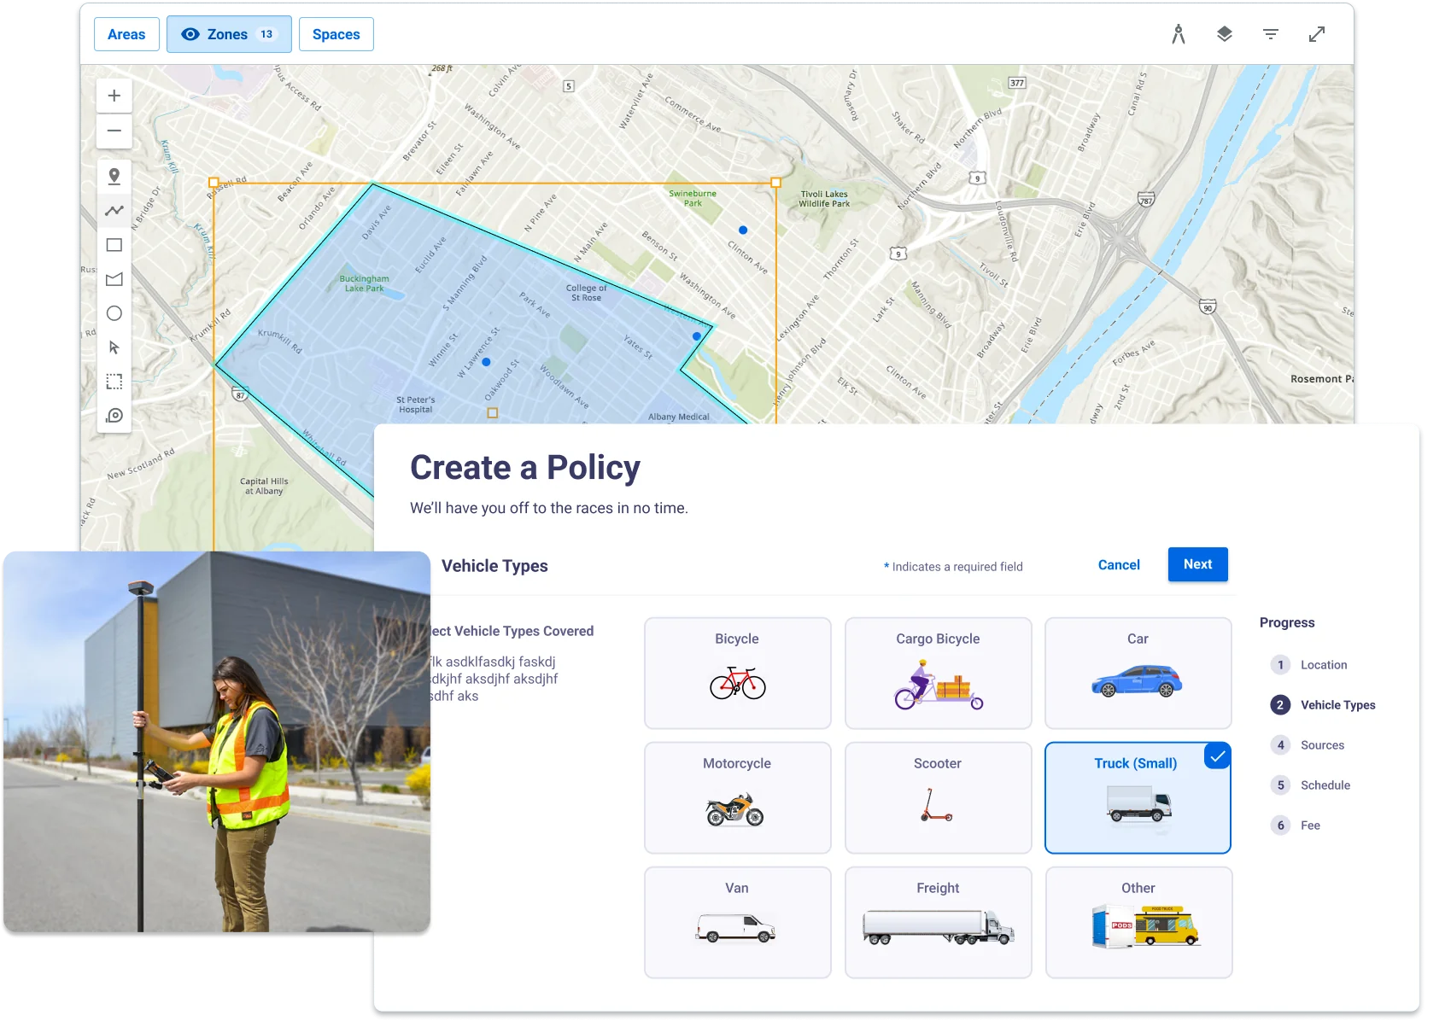Click the Cancel link
The width and height of the screenshot is (1451, 1021).
point(1118,565)
